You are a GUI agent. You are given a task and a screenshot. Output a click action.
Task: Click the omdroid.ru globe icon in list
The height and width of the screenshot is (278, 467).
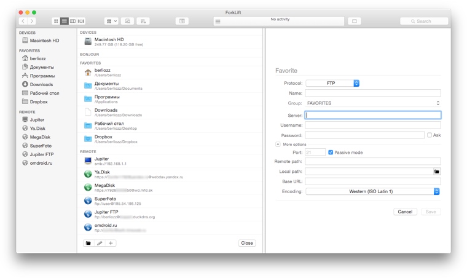(x=88, y=228)
